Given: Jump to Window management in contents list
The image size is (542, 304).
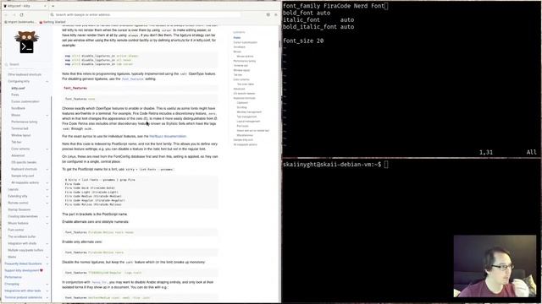Looking at the screenshot, I should click(249, 112).
